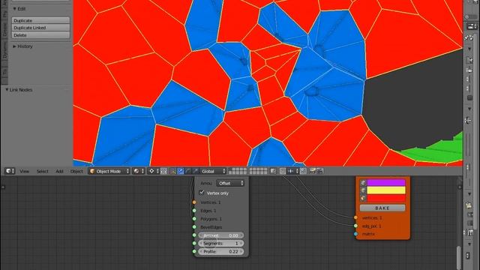This screenshot has width=480, height=270.
Task: Click the orange vertices socket on viewer node
Action: point(355,217)
